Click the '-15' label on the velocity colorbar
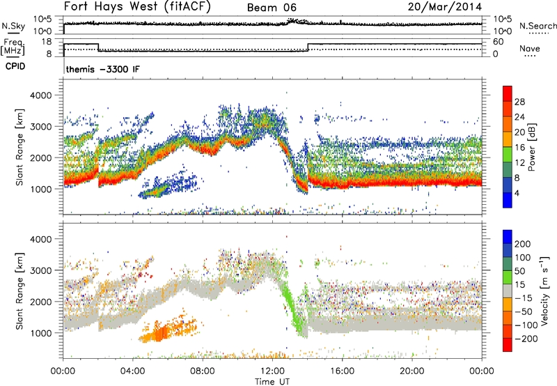 [x=524, y=298]
